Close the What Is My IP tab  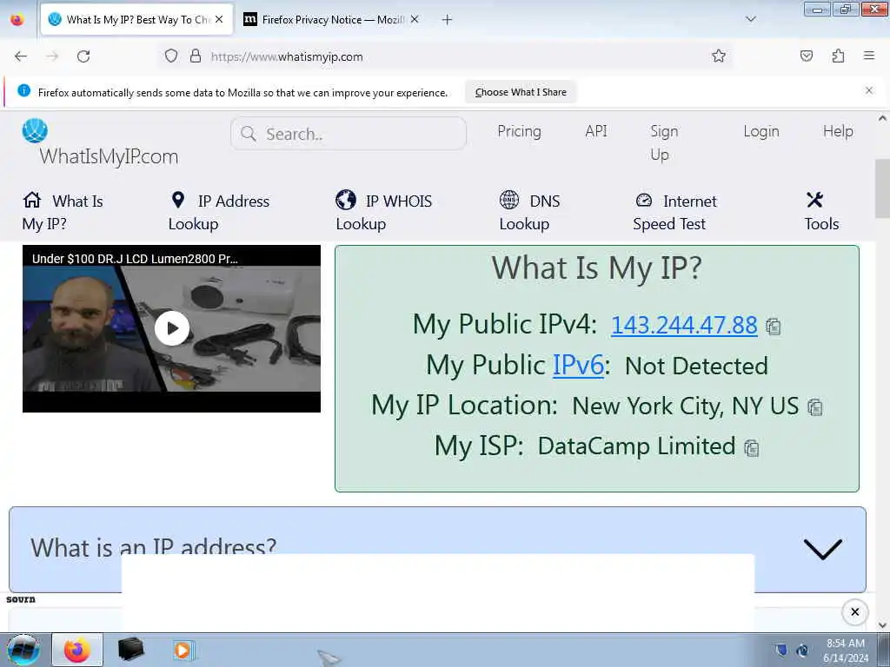click(x=219, y=19)
